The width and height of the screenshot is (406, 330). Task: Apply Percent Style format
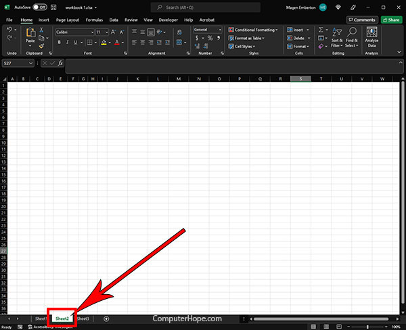tap(210, 38)
